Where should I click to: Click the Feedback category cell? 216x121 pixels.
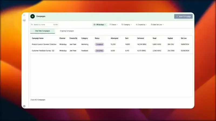pyautogui.click(x=85, y=51)
